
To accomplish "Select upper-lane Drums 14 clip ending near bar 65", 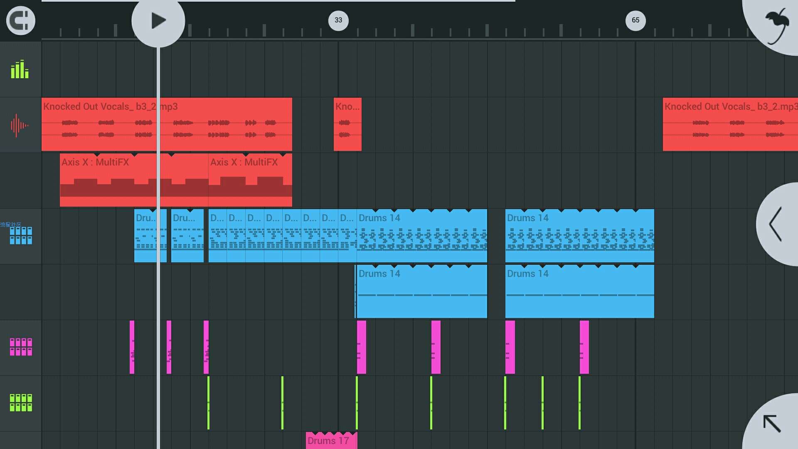I will [580, 236].
